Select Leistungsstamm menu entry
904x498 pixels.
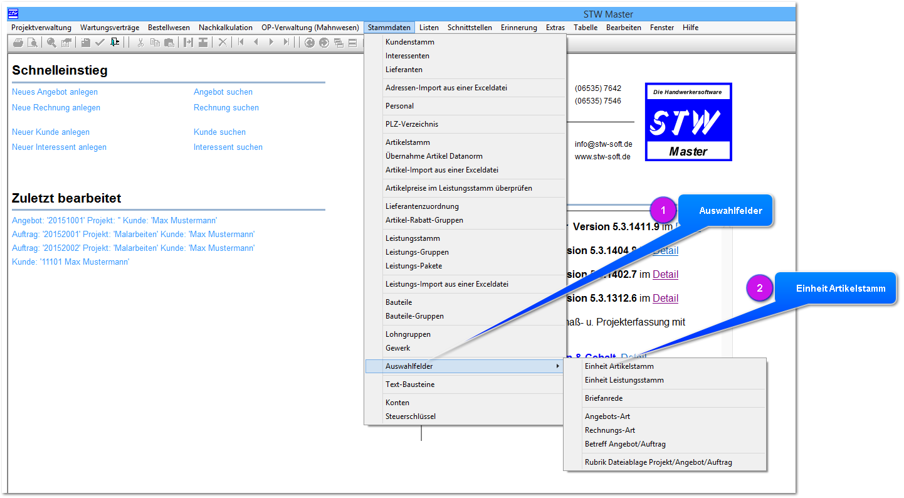(413, 238)
